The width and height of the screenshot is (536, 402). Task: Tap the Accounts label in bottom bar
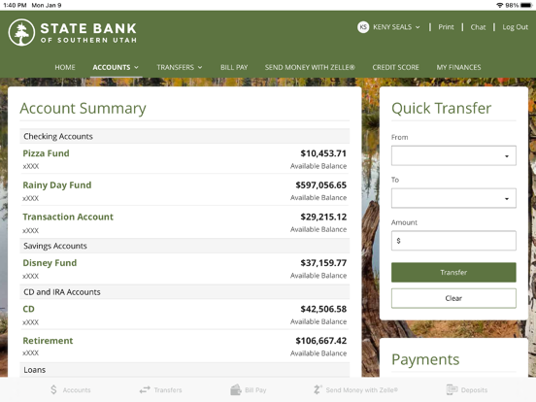(77, 390)
